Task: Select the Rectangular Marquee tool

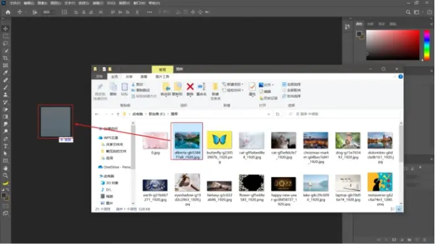Action: click(5, 36)
